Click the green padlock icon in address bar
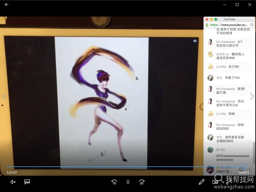Screen dimensions: 256x192 point(207,25)
